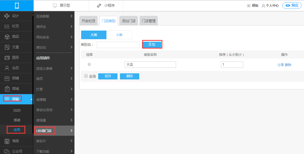
Task: Expand the 网站安全 submenu arrow
Action: pyautogui.click(x=71, y=37)
